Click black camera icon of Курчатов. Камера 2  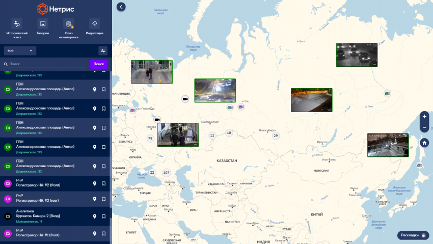8,216
